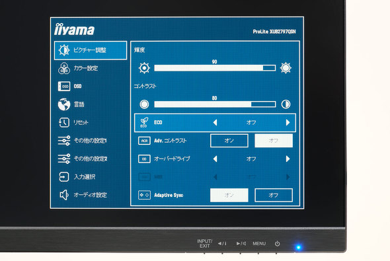Turn Adaptive Sync on (オン)
Image resolution: width=390 pixels, height=261 pixels.
[229, 195]
